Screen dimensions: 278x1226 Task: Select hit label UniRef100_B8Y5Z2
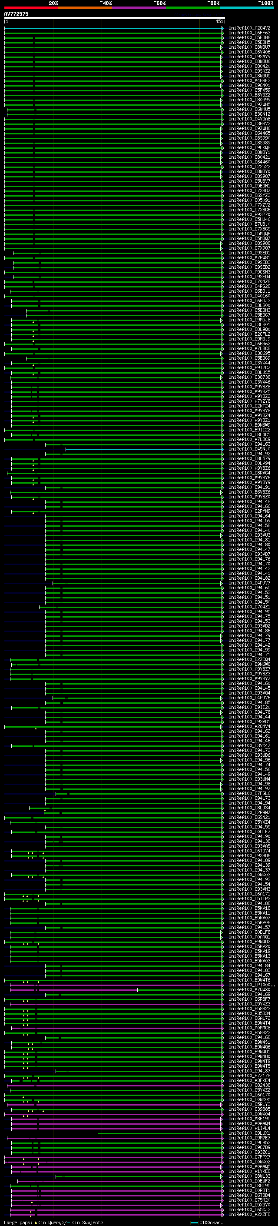point(249,95)
